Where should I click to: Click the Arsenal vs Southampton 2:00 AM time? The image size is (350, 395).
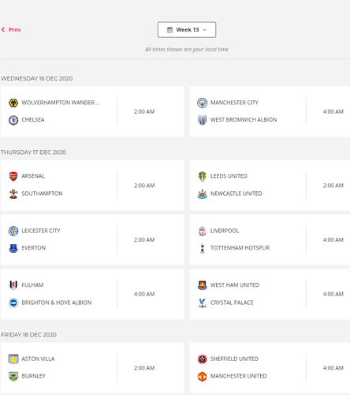144,186
